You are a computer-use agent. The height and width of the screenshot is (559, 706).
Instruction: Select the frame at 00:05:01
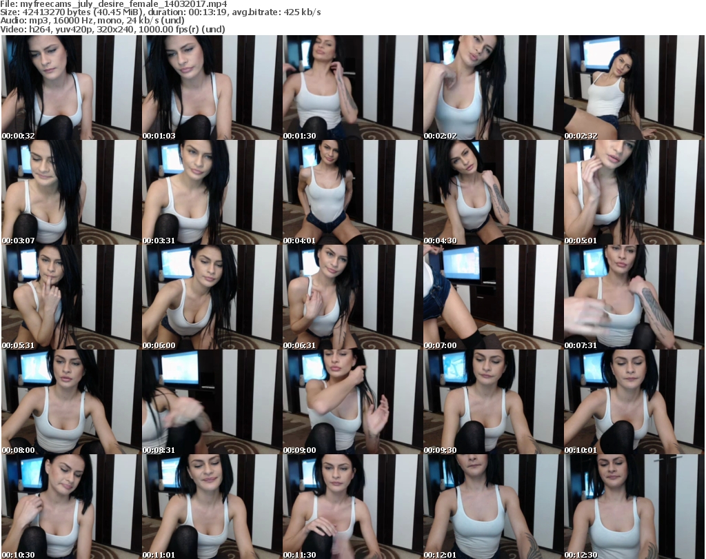tap(634, 192)
